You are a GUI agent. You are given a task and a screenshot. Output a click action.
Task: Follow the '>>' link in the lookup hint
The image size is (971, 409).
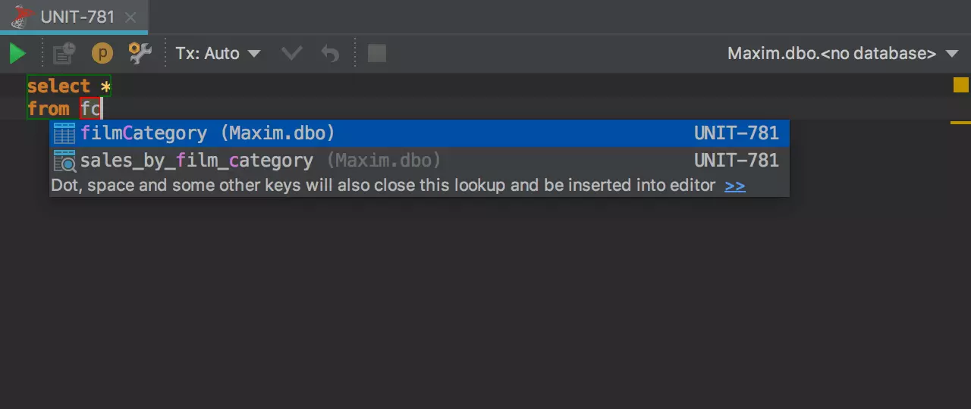734,186
